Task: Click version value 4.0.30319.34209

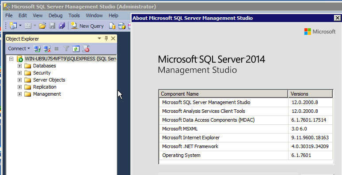Action: [310, 146]
